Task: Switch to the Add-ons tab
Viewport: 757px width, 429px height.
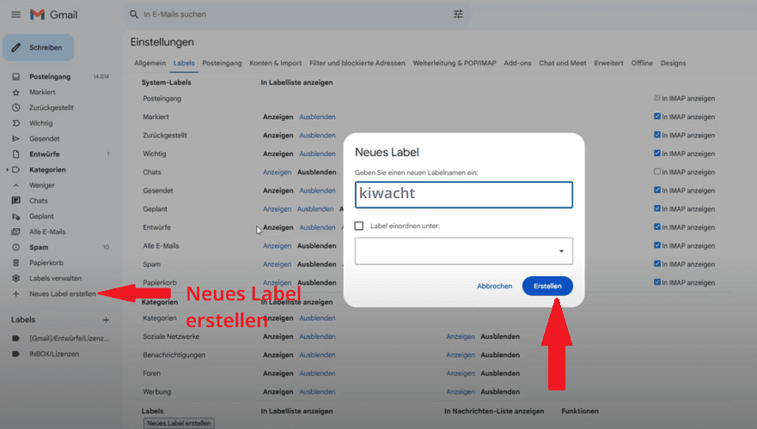Action: pyautogui.click(x=517, y=63)
